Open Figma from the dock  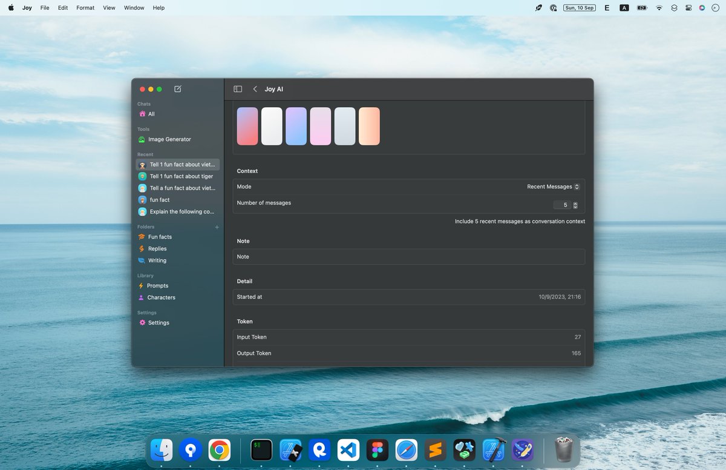point(378,450)
